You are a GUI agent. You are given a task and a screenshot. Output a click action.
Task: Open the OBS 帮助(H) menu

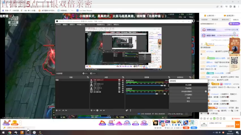[116, 25]
